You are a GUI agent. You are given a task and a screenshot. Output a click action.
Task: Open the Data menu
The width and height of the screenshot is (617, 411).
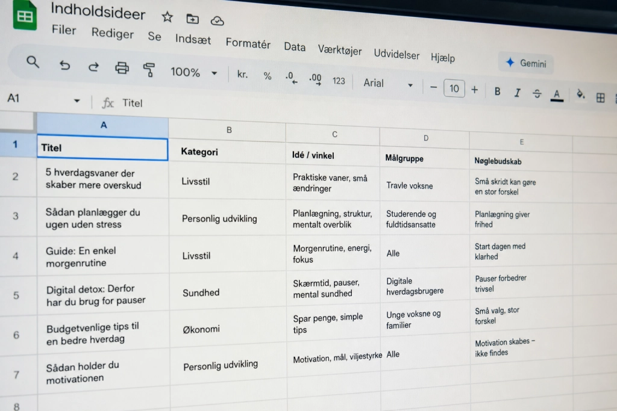click(x=295, y=47)
